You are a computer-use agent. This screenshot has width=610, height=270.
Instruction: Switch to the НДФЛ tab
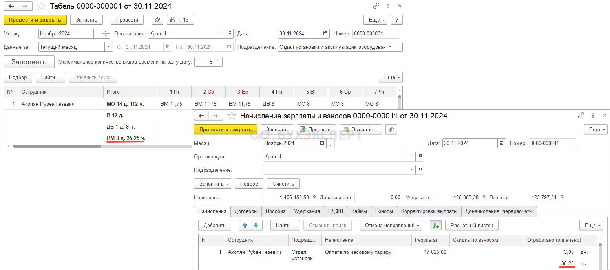(x=335, y=211)
